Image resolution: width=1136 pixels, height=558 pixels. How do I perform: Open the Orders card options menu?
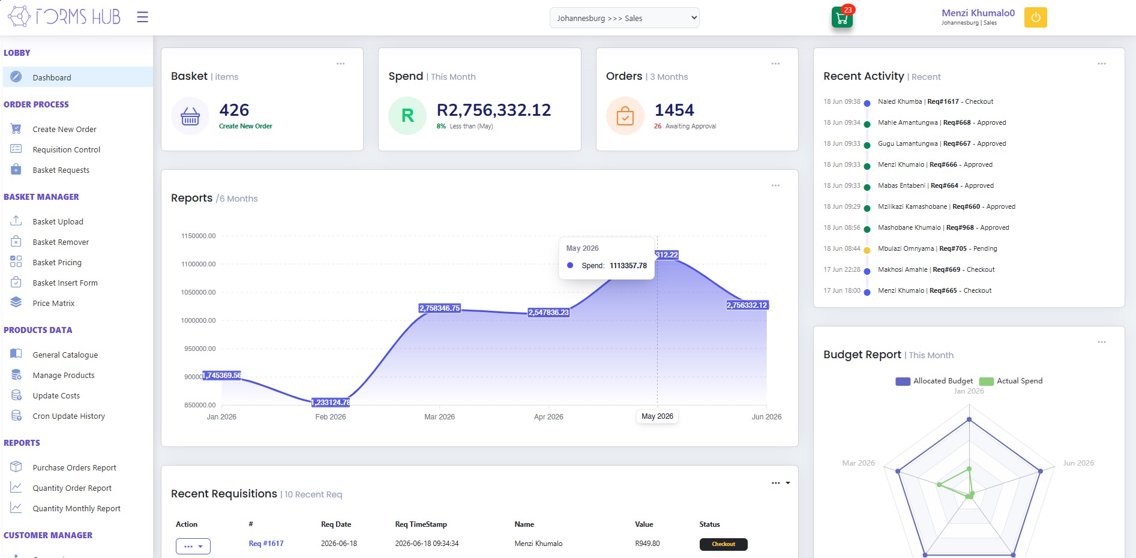click(775, 64)
